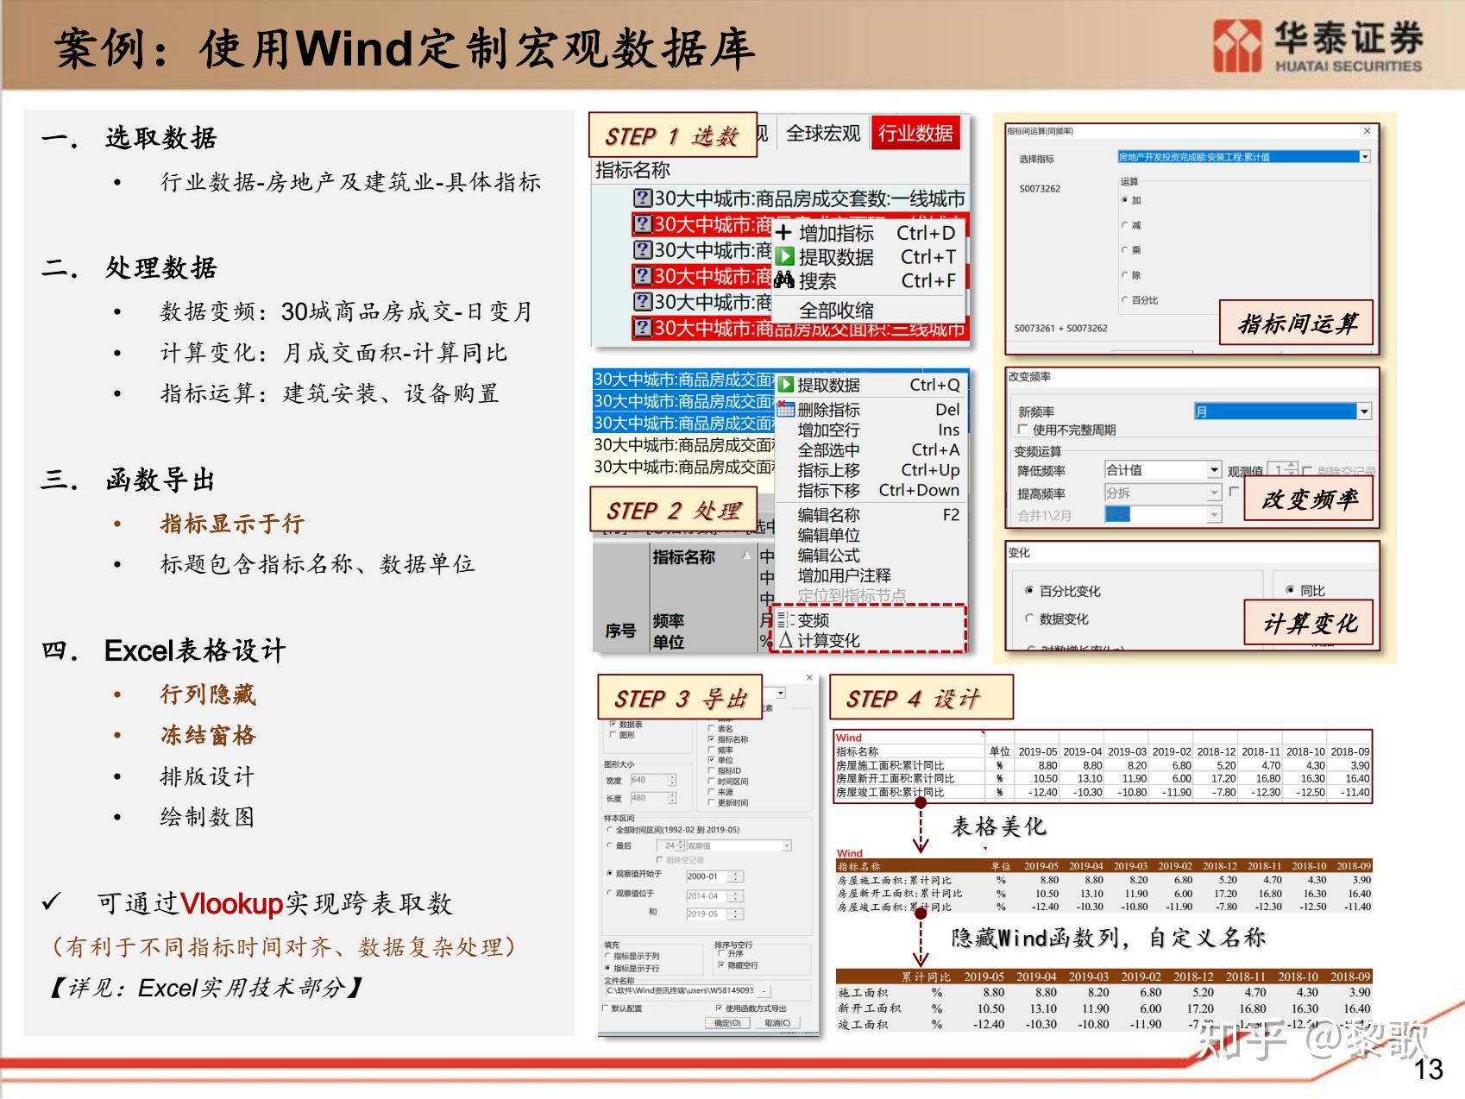Select the 减 operation radio button
The image size is (1465, 1099).
(1124, 225)
